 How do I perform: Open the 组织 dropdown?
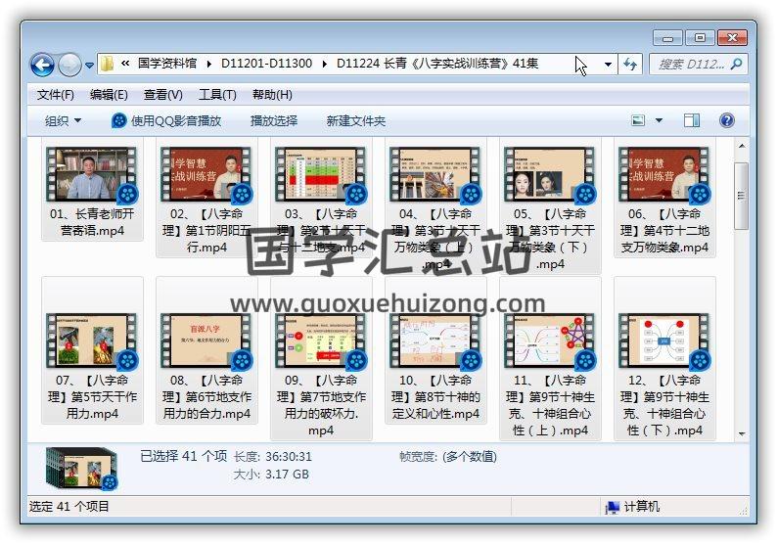coord(63,121)
